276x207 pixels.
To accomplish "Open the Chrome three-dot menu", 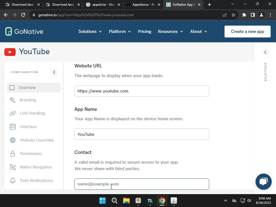I will click(x=270, y=15).
